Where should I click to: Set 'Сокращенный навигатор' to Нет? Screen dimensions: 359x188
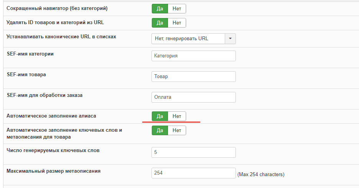(x=177, y=8)
